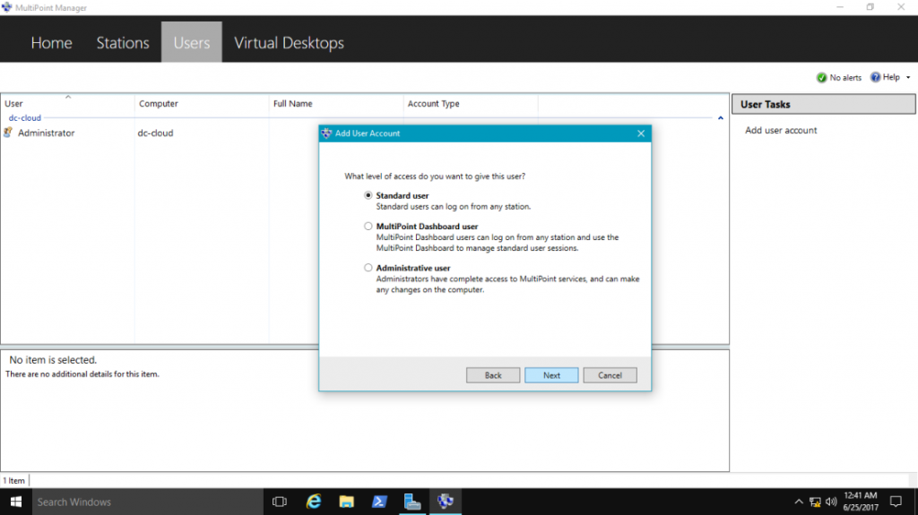This screenshot has width=918, height=515.
Task: Click the Search Windows box
Action: 148,502
